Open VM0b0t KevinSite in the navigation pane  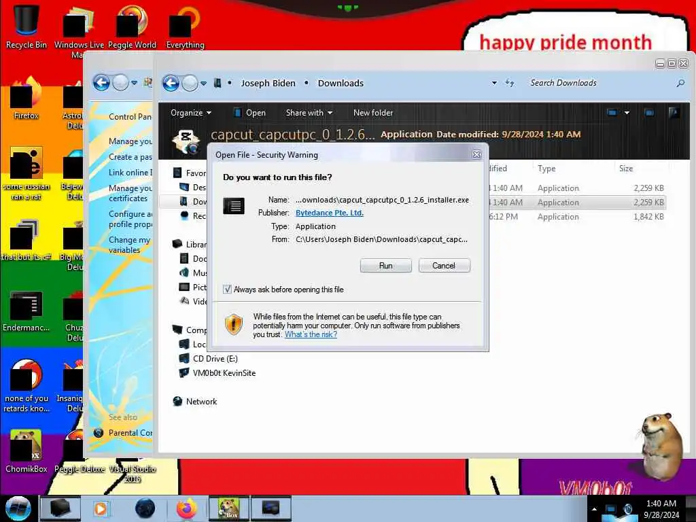tap(224, 373)
